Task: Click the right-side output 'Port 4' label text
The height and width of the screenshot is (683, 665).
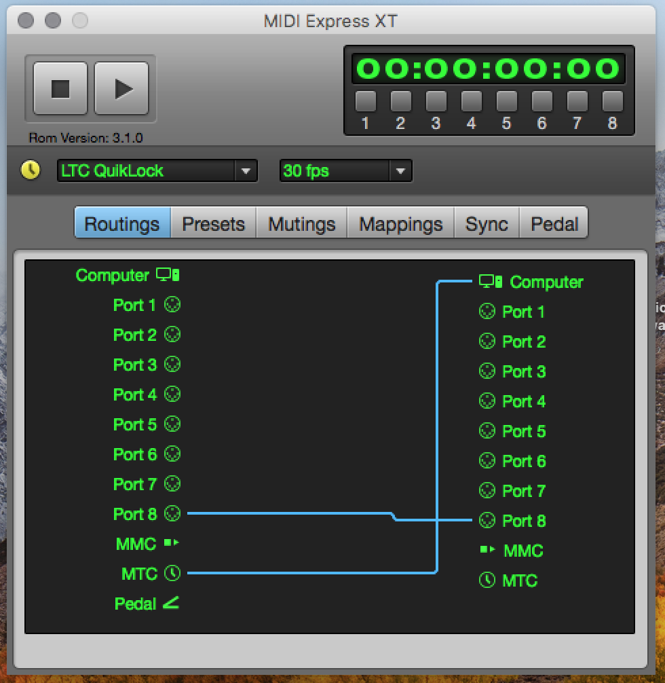Action: pyautogui.click(x=524, y=402)
